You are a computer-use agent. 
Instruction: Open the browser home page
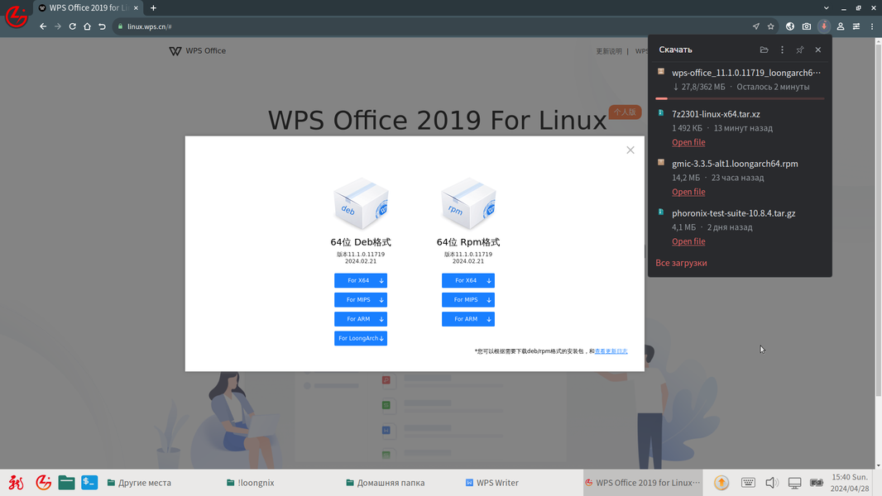87,26
